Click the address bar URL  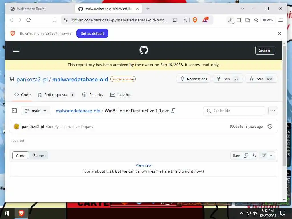[119, 20]
